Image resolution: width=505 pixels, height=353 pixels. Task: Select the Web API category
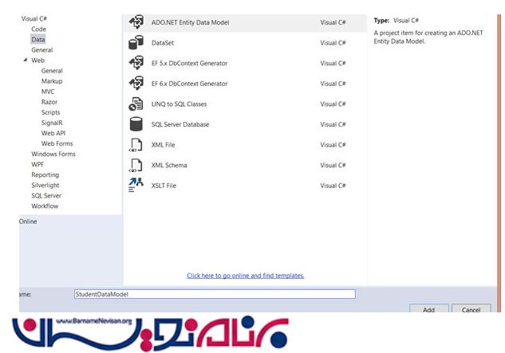point(53,133)
